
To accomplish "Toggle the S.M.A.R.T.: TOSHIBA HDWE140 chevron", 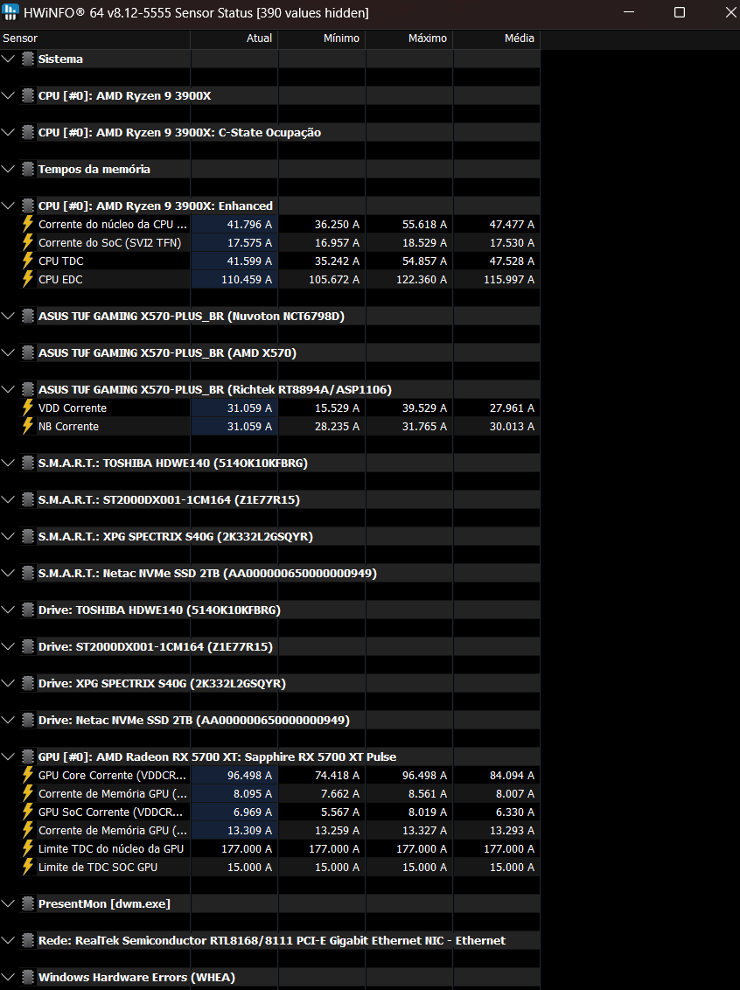I will coord(8,463).
